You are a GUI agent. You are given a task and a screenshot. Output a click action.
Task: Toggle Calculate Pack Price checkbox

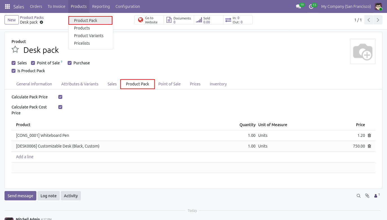click(x=60, y=97)
